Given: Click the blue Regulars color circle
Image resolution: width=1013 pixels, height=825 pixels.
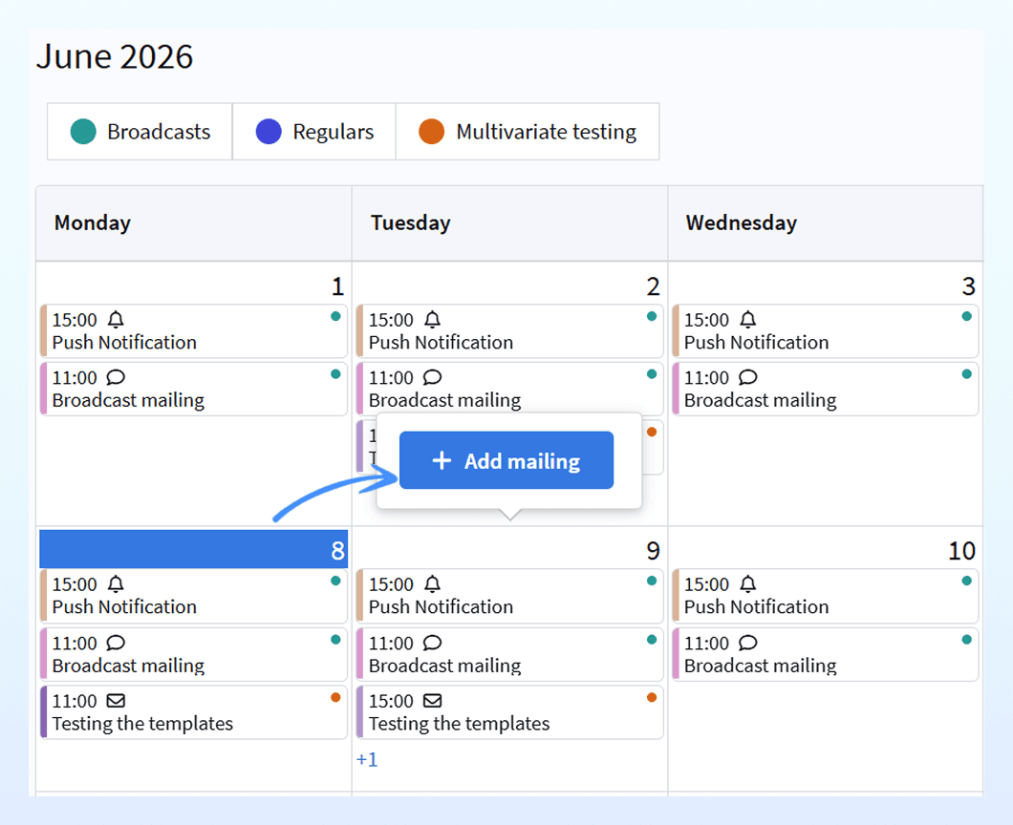Looking at the screenshot, I should tap(269, 132).
